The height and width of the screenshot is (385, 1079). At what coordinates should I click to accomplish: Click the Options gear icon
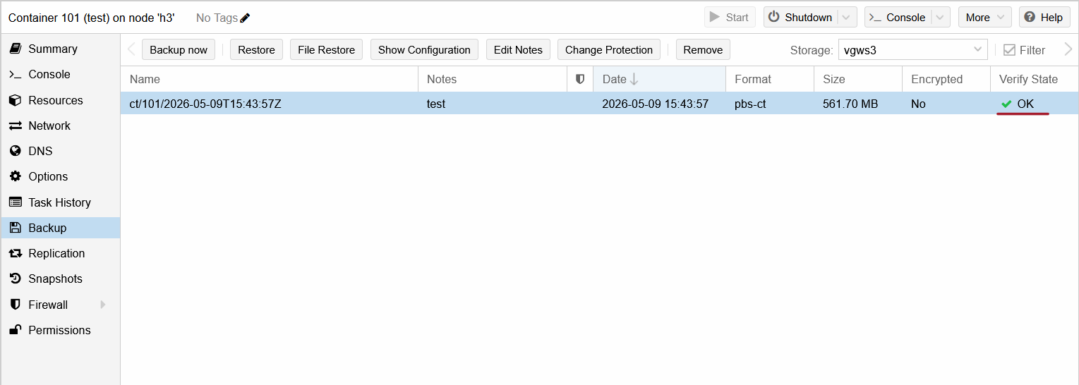[15, 176]
